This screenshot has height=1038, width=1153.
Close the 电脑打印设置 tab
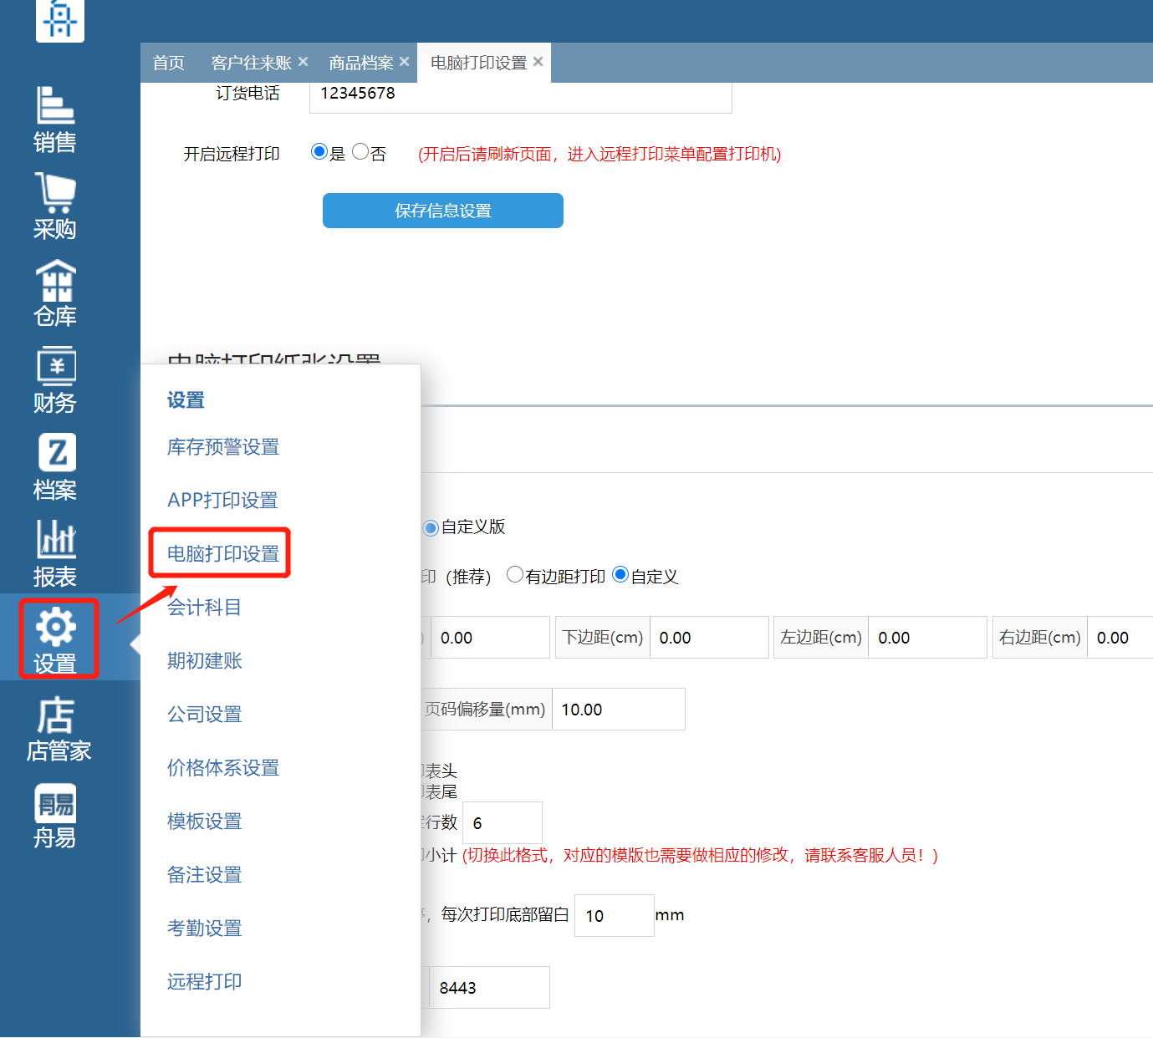(x=538, y=62)
